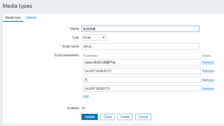
Task: Click the Enabled label text
Action: click(73, 108)
